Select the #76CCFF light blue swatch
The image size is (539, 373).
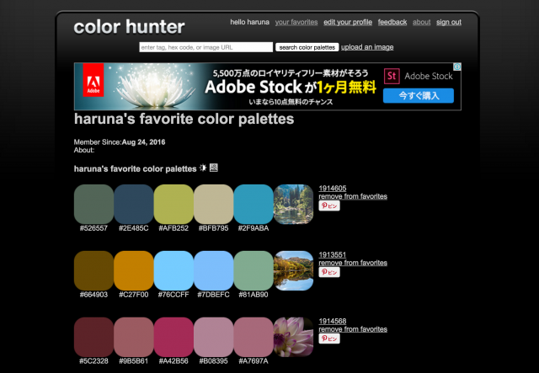173,270
